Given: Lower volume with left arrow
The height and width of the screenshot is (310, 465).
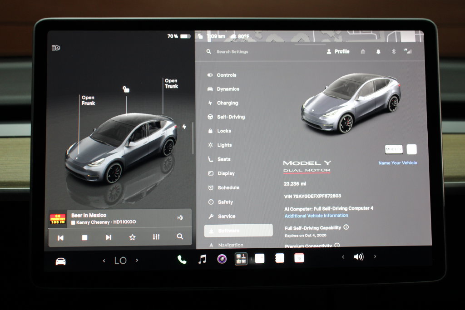Looking at the screenshot, I should click(343, 257).
